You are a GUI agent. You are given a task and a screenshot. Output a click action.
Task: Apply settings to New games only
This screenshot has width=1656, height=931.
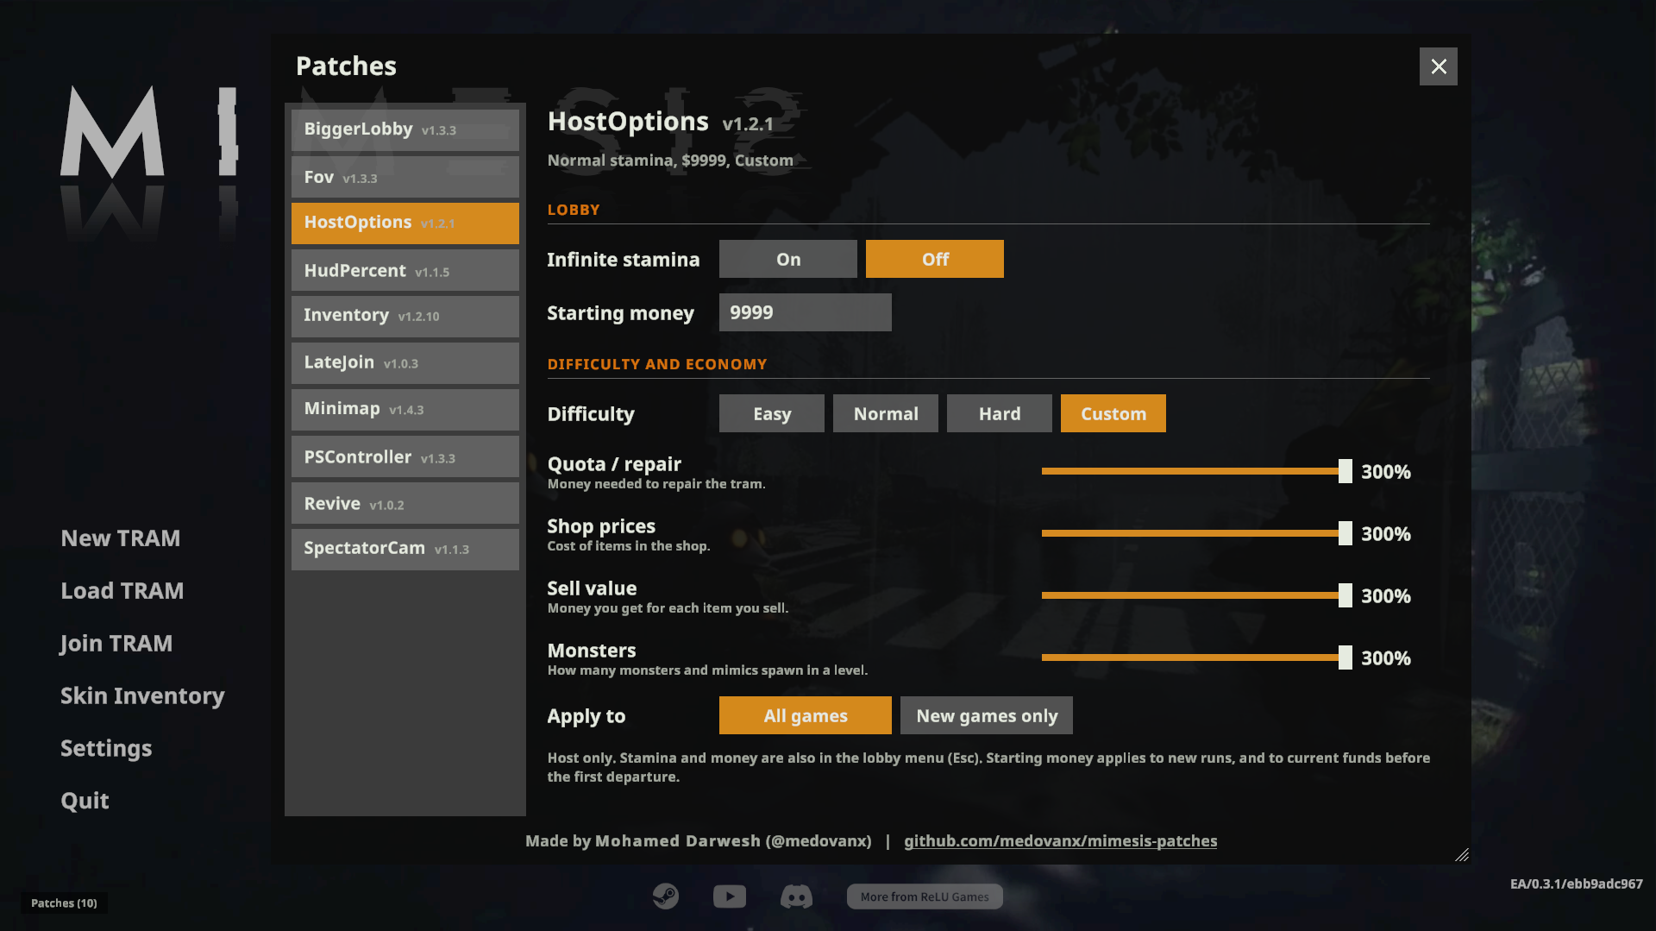coord(986,715)
